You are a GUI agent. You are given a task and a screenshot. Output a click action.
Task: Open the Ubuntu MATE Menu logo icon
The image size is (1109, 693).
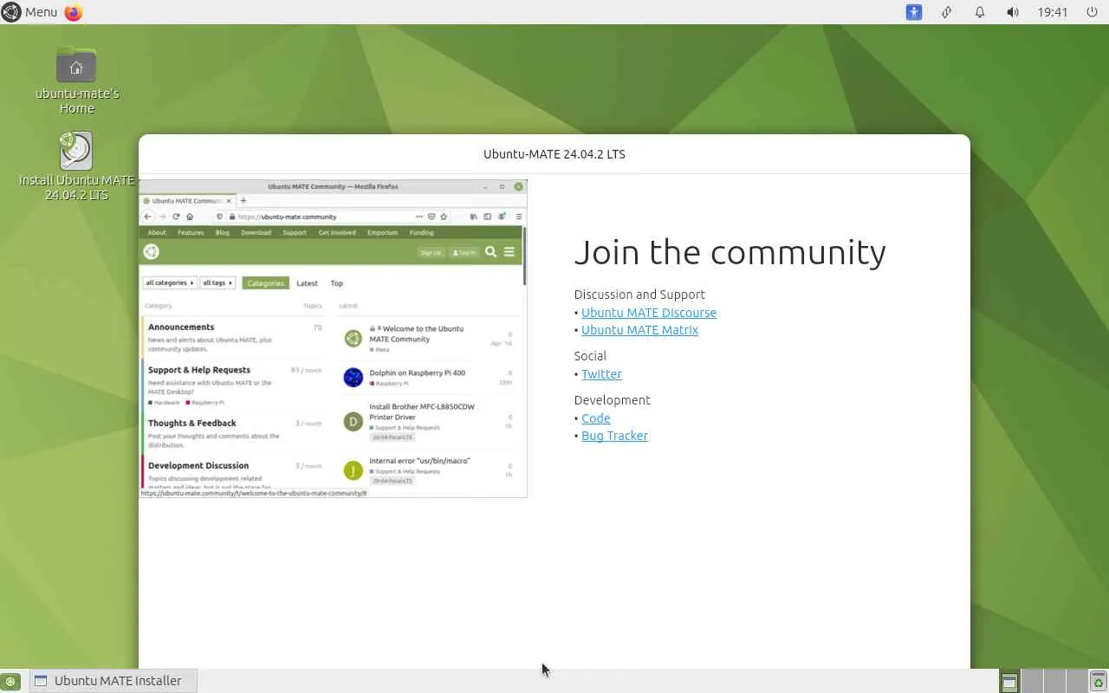11,12
